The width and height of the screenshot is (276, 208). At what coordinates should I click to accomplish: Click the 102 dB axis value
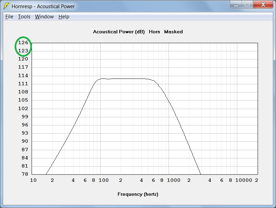point(23,108)
